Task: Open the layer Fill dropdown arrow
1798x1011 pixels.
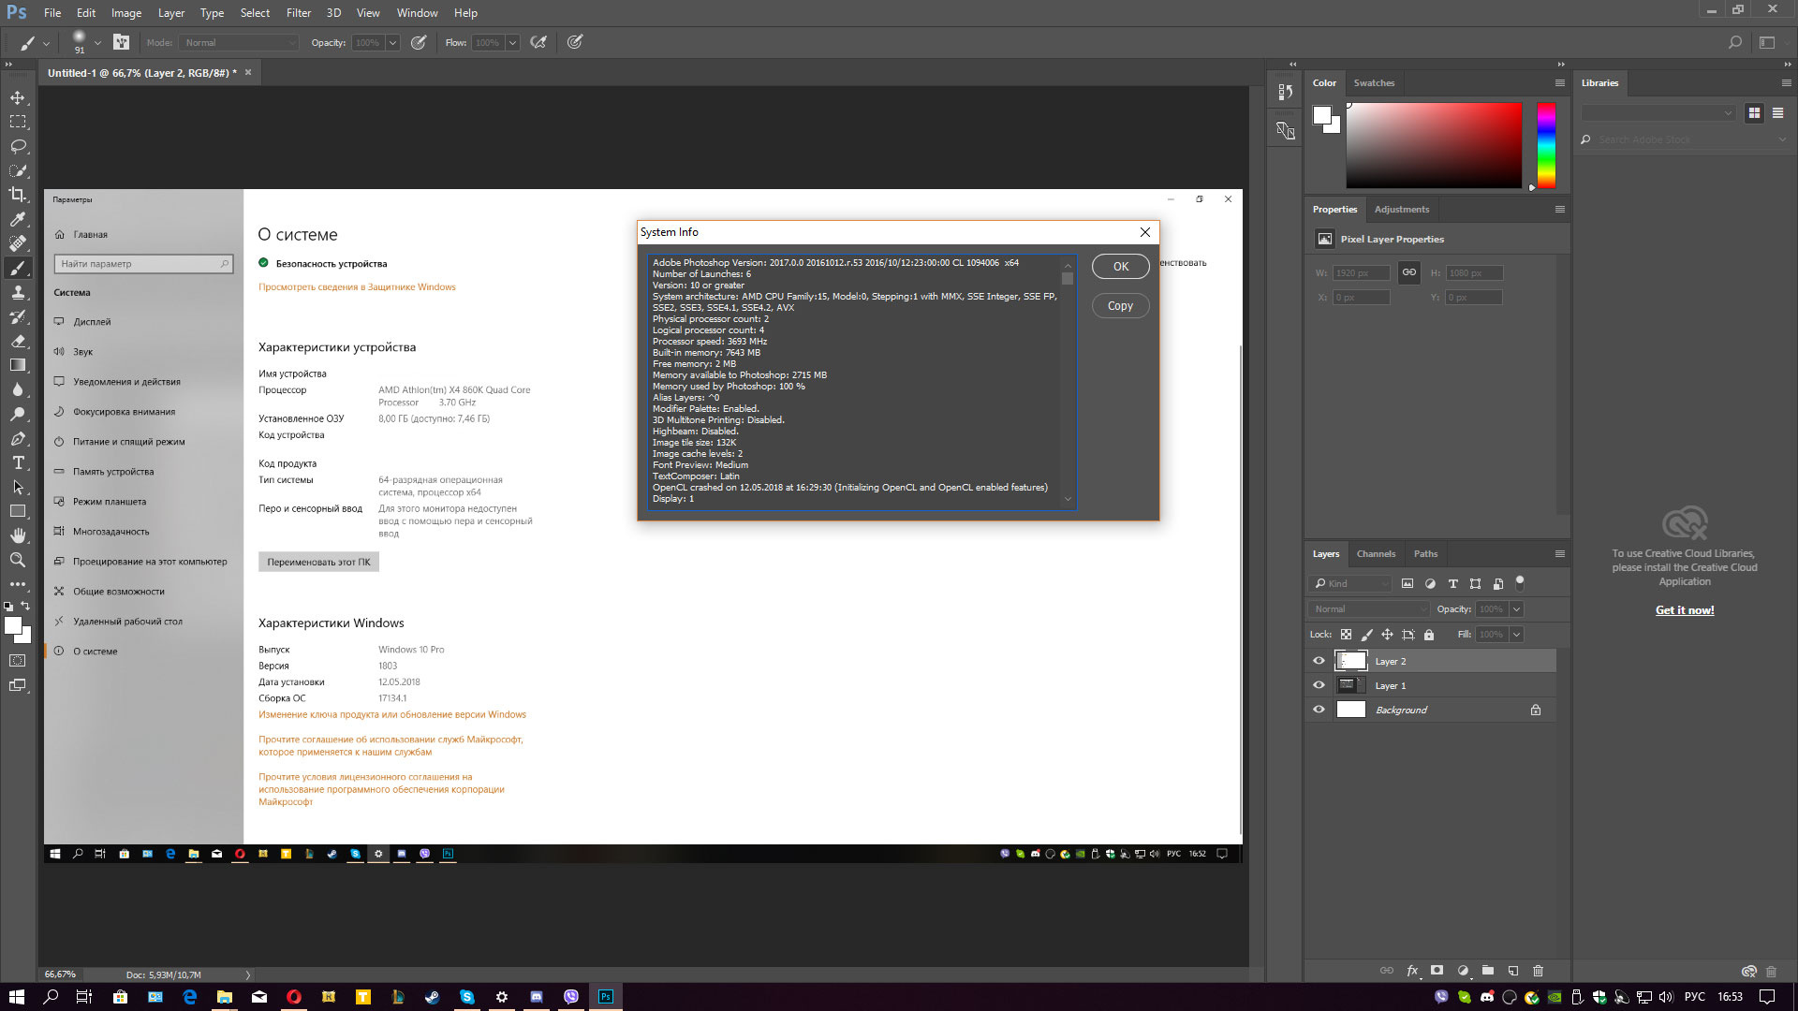Action: [x=1516, y=635]
